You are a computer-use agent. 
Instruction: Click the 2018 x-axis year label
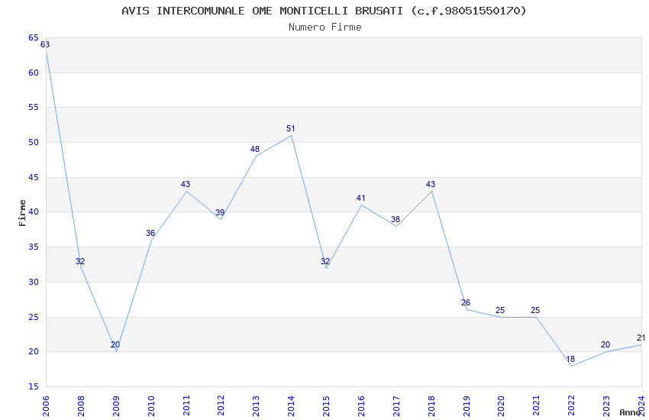[431, 405]
